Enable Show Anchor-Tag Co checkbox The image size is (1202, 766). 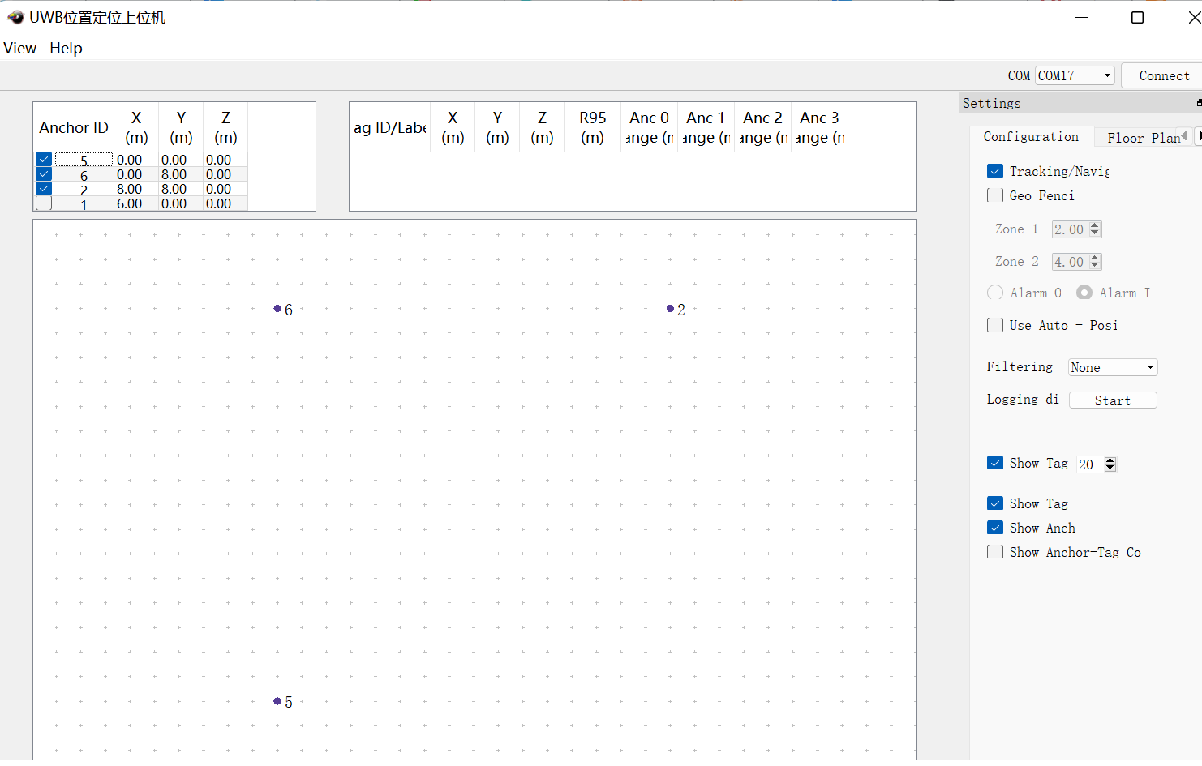click(x=994, y=552)
